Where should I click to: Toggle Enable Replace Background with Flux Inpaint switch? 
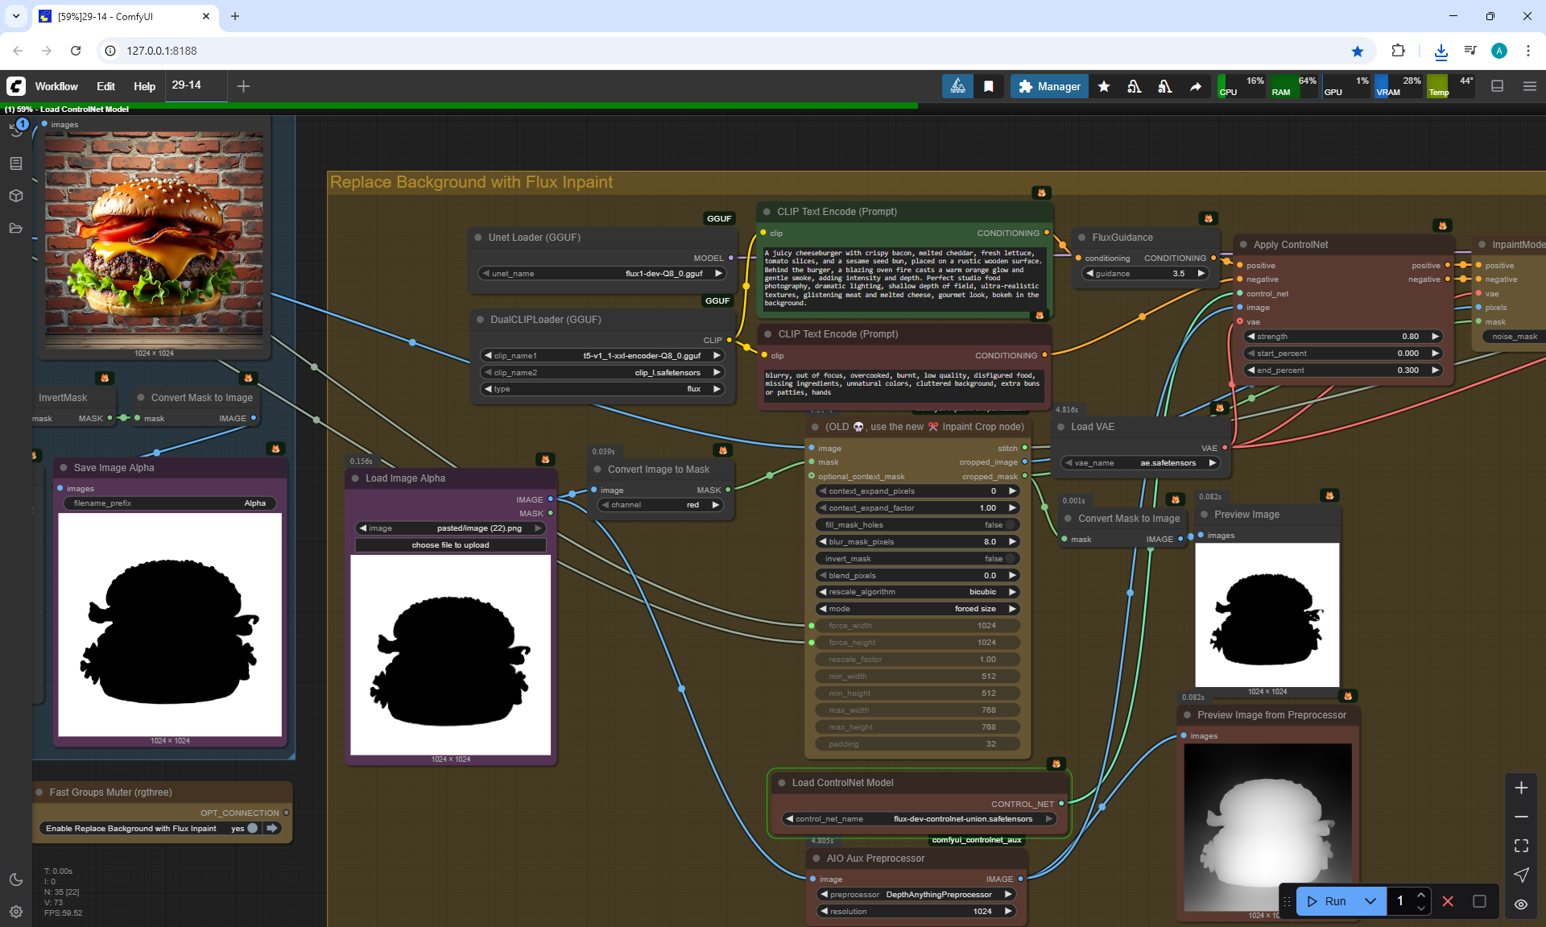252,828
